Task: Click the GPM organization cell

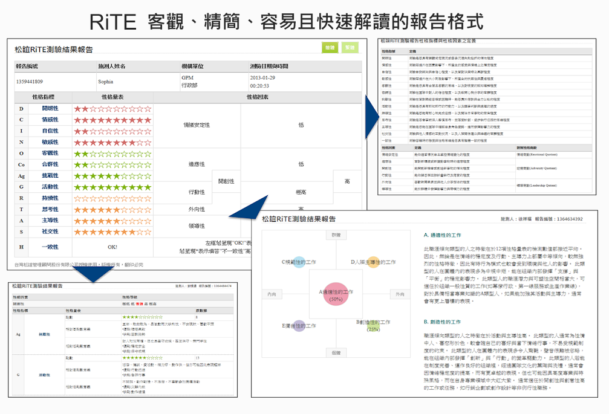Action: (187, 77)
